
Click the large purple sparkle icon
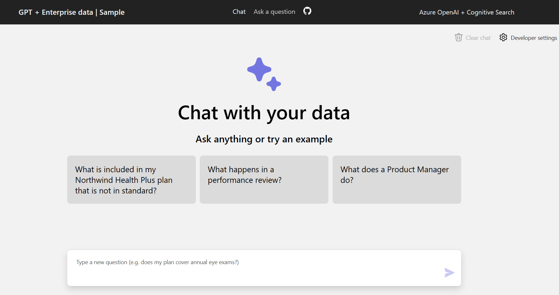click(x=259, y=69)
